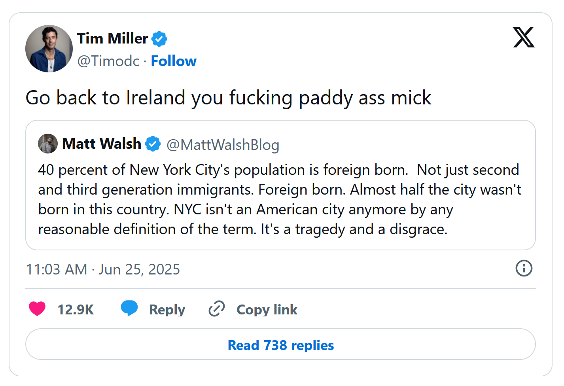Screen dimensions: 564x386
Task: Open the quoted tweet about New York City
Action: 280,200
